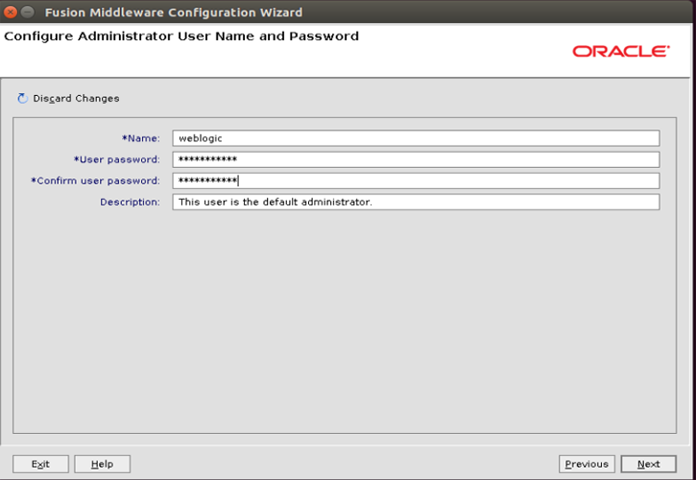696x480 pixels.
Task: Minimize the Configuration Wizard window
Action: tap(28, 12)
